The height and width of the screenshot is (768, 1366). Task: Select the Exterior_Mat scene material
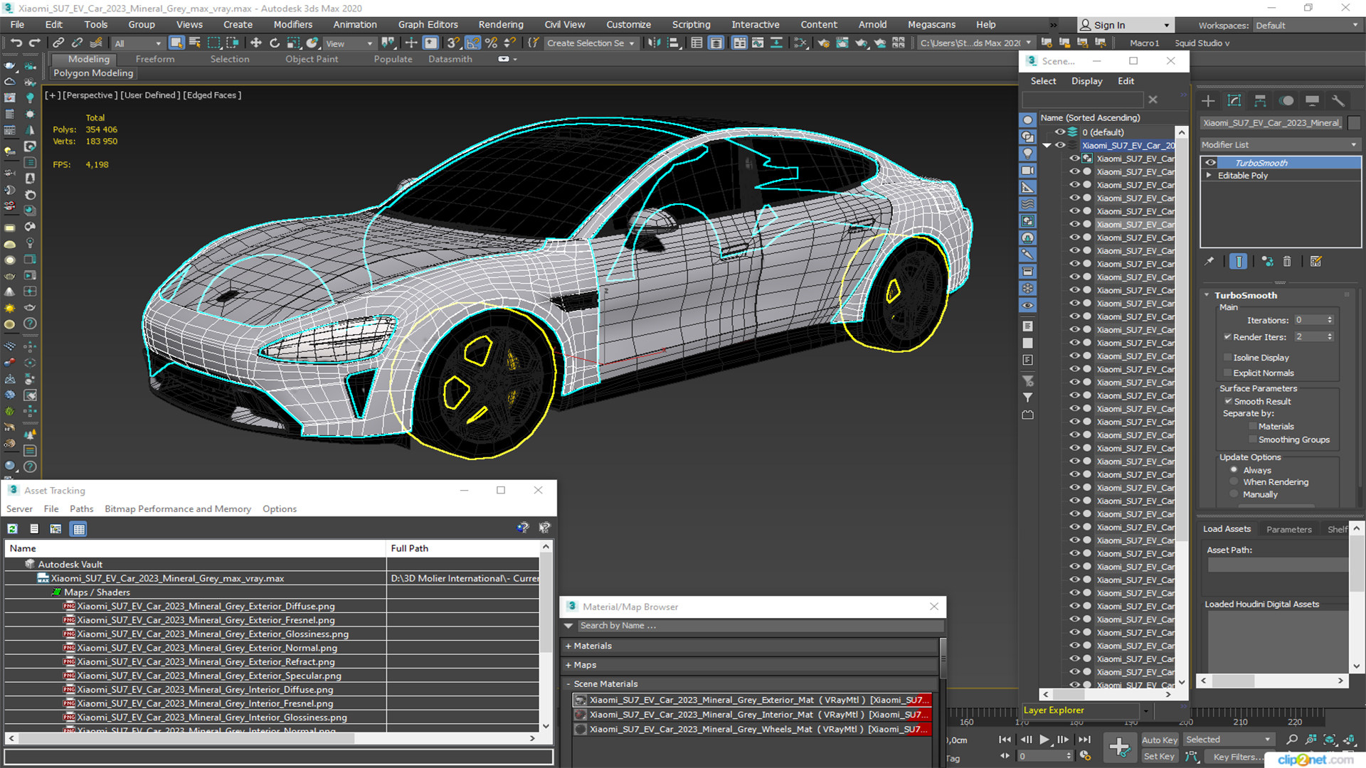click(752, 700)
